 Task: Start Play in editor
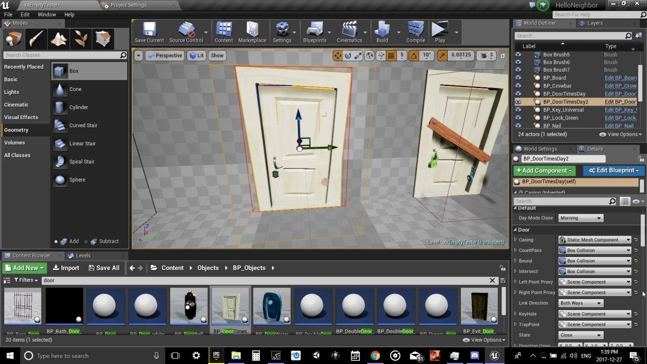point(440,32)
